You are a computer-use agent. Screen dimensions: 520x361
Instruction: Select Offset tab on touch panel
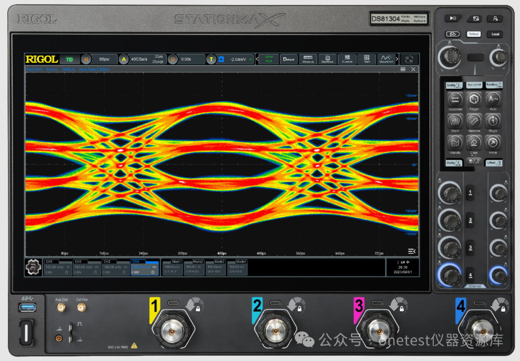click(x=494, y=163)
